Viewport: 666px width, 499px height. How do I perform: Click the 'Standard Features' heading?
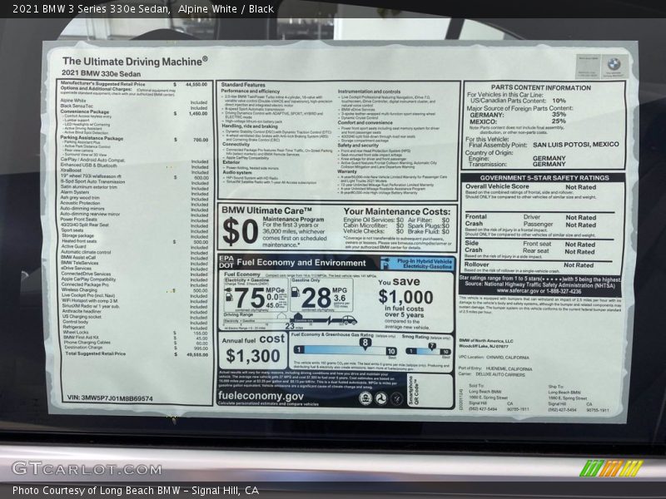(x=243, y=85)
